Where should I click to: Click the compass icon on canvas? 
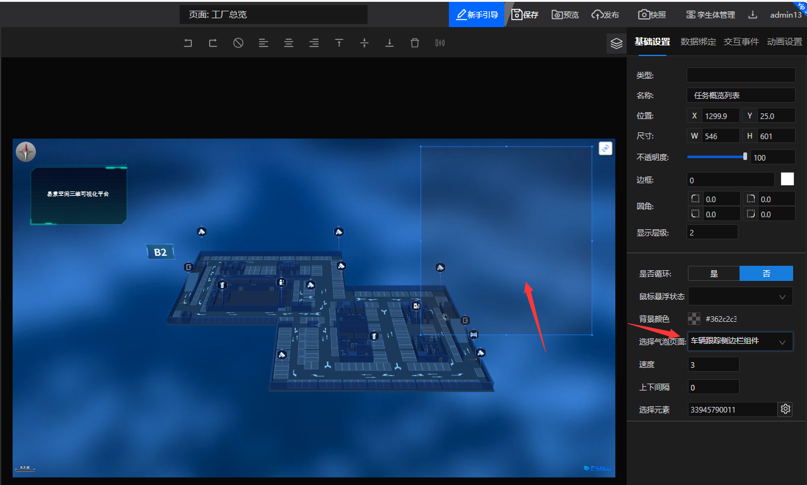(x=26, y=152)
